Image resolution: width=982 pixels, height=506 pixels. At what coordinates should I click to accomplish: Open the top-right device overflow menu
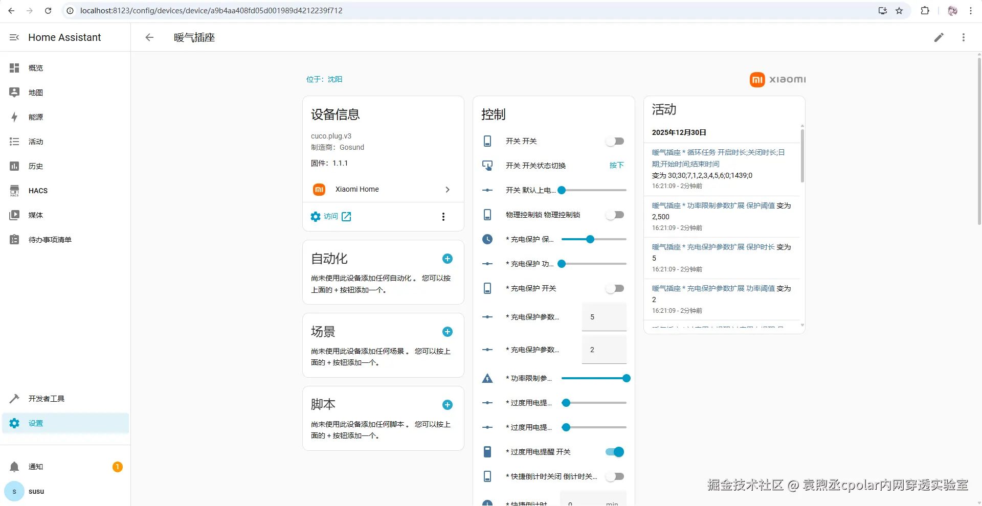point(964,37)
